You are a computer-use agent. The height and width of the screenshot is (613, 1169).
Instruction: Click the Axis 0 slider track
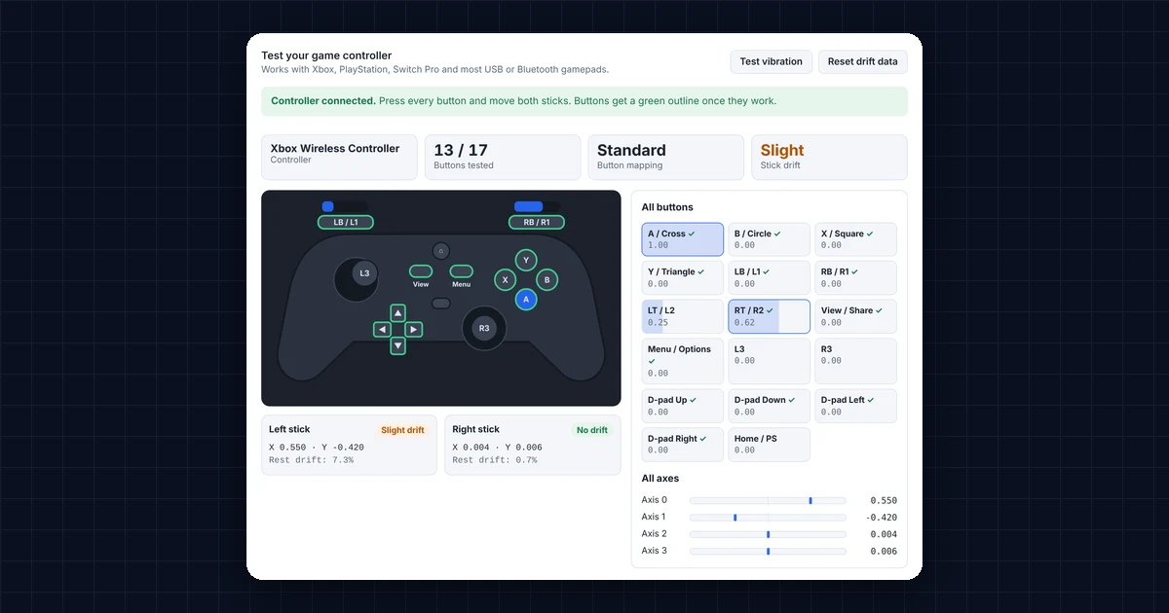click(768, 500)
